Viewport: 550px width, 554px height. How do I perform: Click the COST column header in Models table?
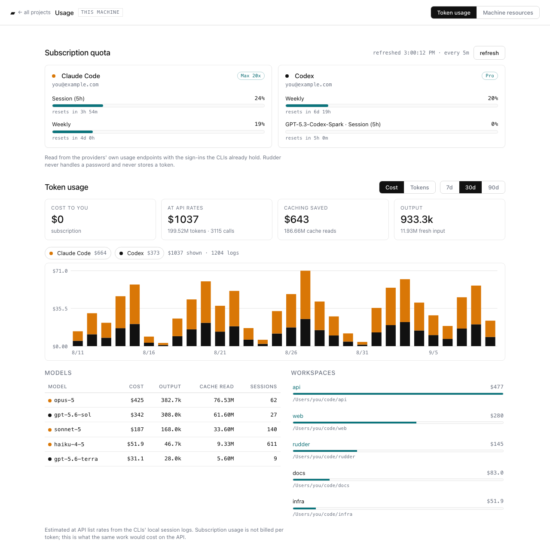point(137,387)
